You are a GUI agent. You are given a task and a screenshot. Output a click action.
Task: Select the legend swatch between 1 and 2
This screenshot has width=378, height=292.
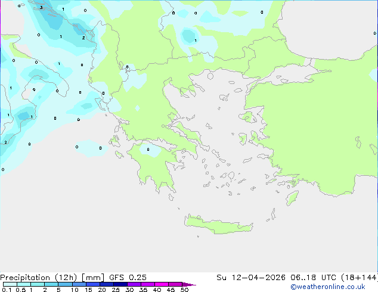pos(38,284)
